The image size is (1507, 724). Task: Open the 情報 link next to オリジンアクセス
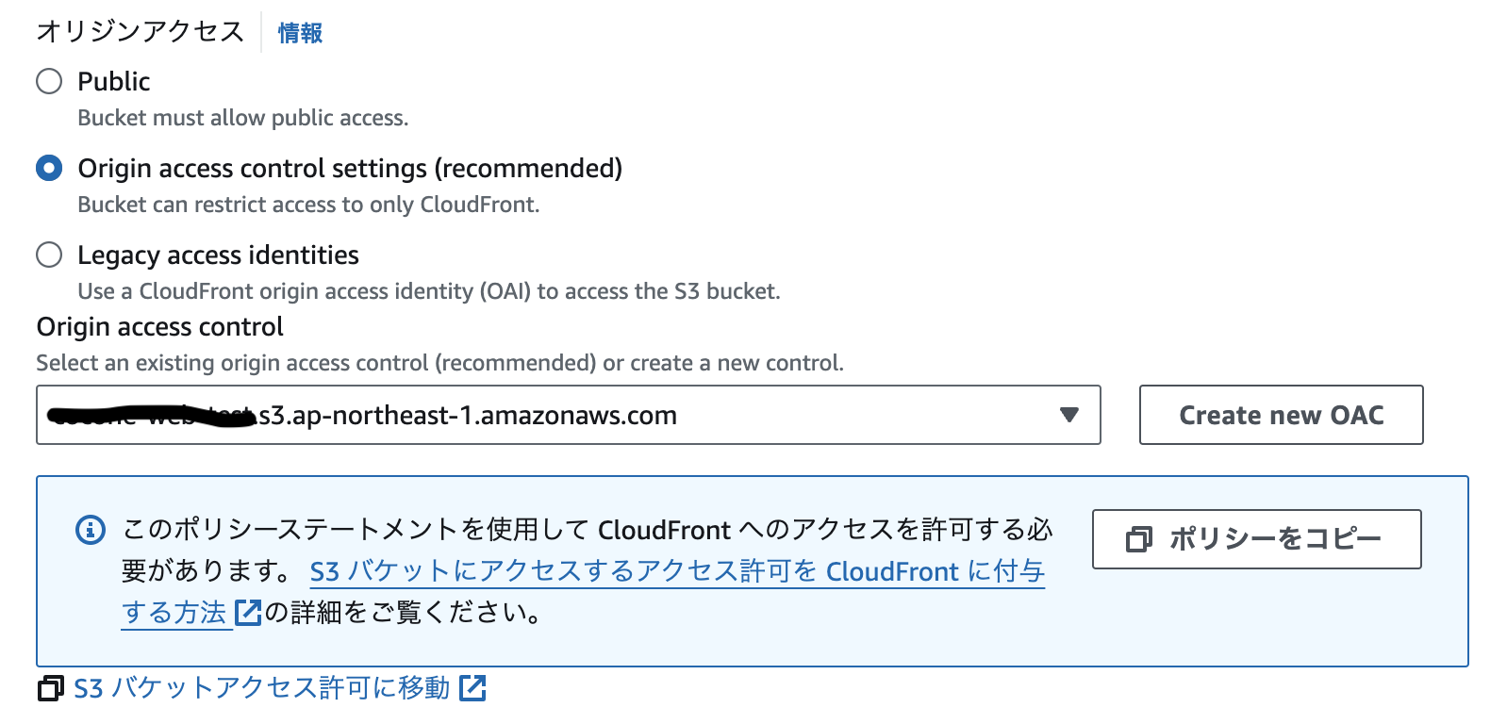(x=299, y=33)
